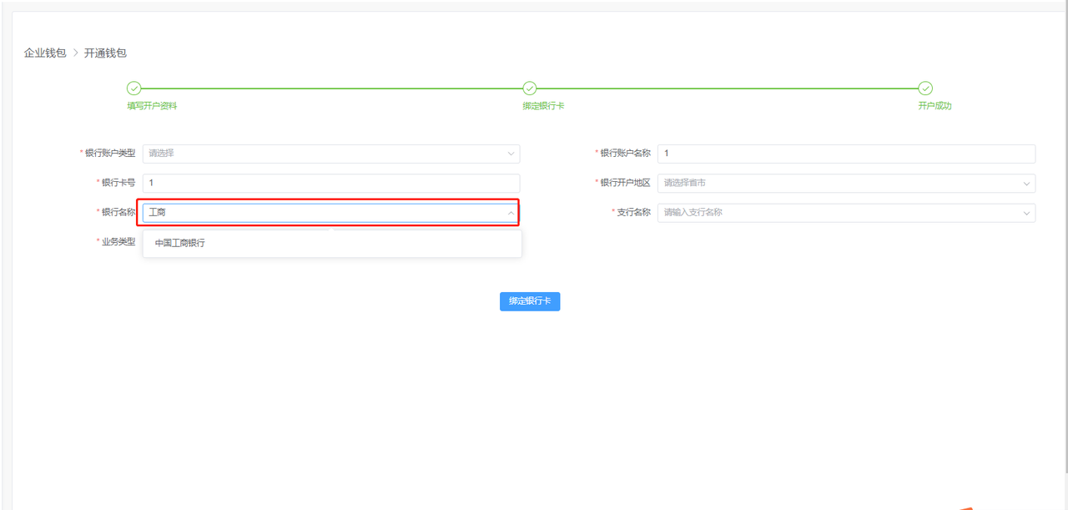Focus the 银行卡号 input field

(x=330, y=183)
